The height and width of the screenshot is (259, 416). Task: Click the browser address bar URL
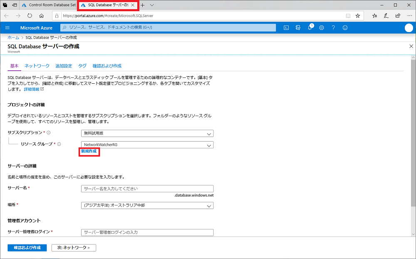click(108, 16)
